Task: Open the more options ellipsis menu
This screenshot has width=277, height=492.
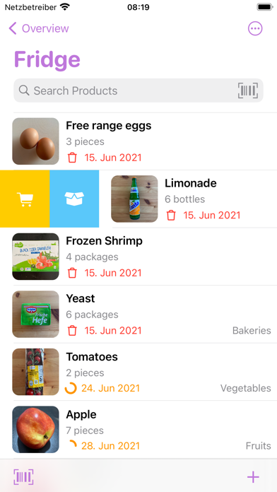Action: pyautogui.click(x=255, y=28)
